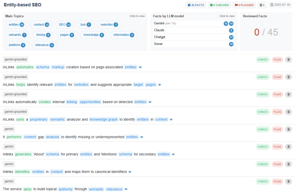Click eye icon after 'appropriate target pages'
This screenshot has height=193, width=295.
160,85
